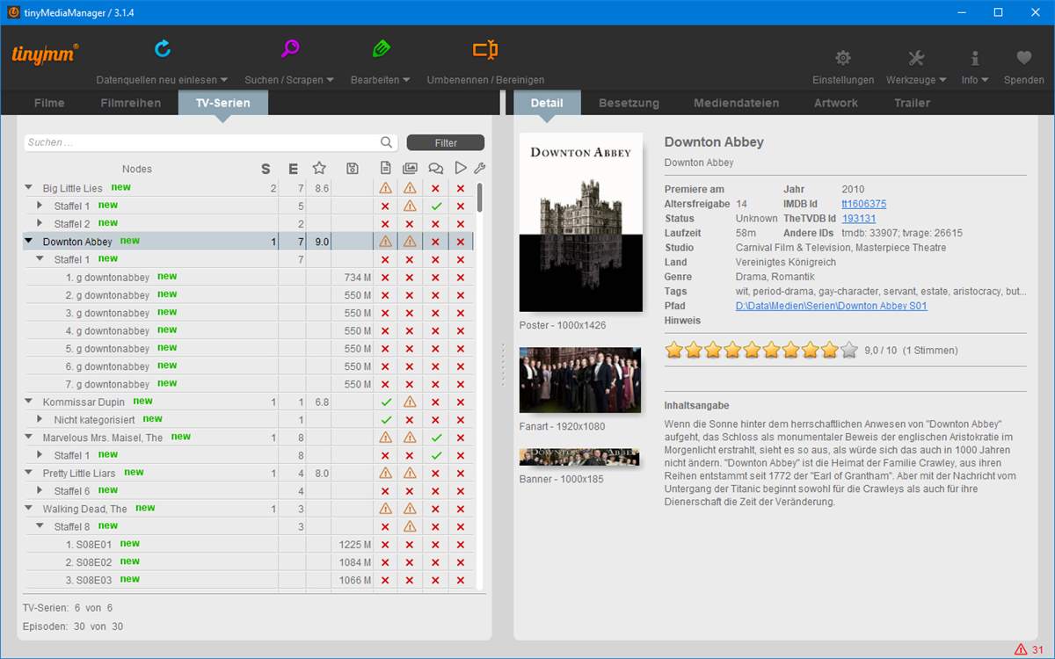1055x659 pixels.
Task: Select the TV-Serien tab
Action: [222, 103]
